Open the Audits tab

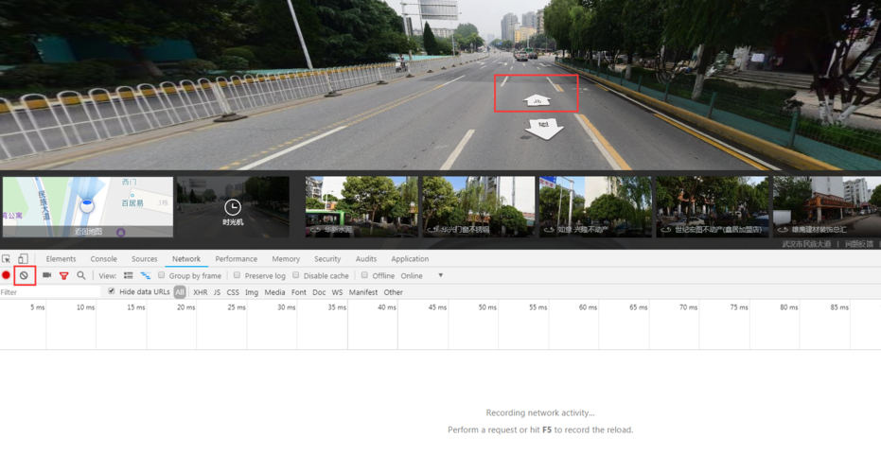pos(366,259)
